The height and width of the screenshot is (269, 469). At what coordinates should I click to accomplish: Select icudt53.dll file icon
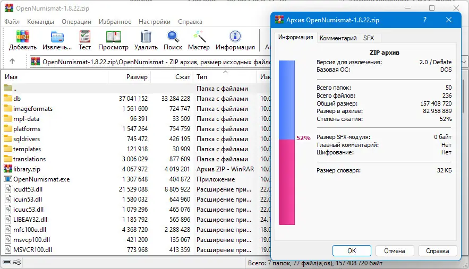pos(8,189)
